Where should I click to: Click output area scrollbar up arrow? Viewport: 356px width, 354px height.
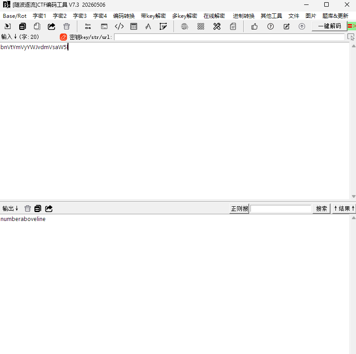click(x=353, y=218)
